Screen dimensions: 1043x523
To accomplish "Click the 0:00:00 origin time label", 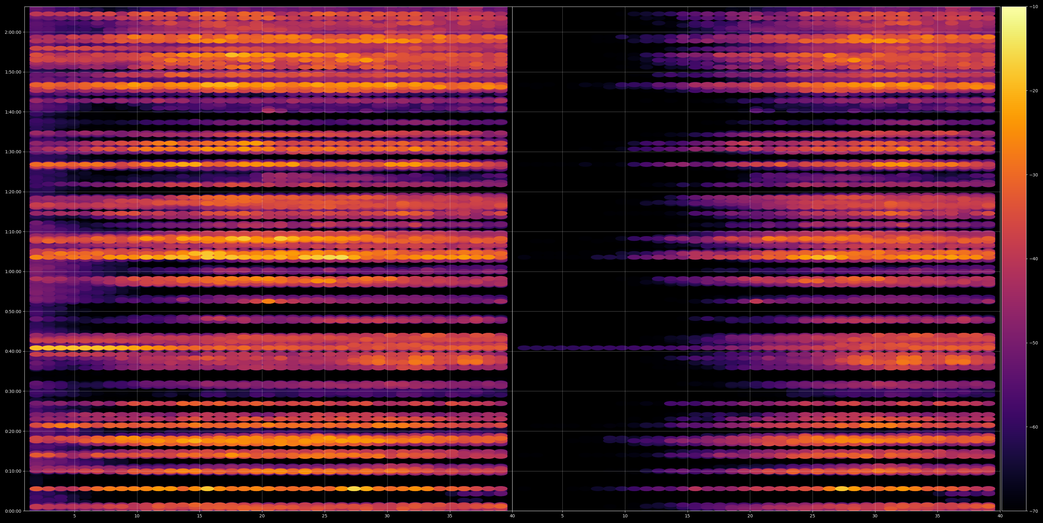I will click(13, 511).
